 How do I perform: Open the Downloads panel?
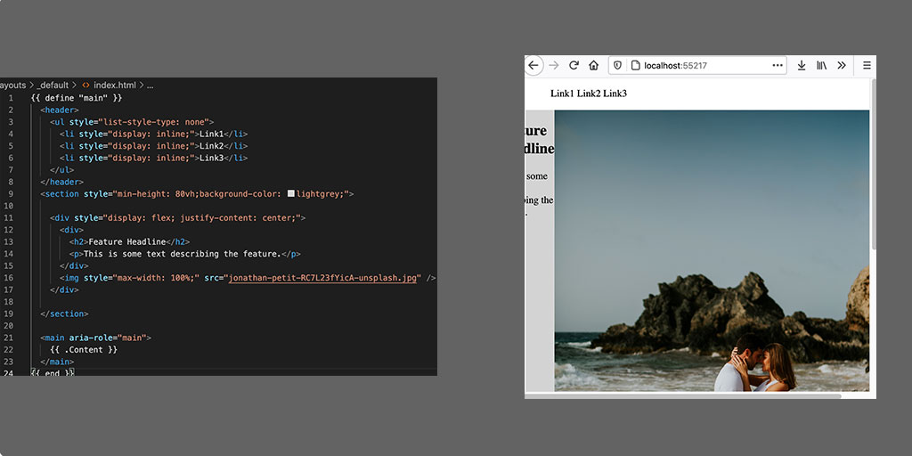tap(802, 65)
